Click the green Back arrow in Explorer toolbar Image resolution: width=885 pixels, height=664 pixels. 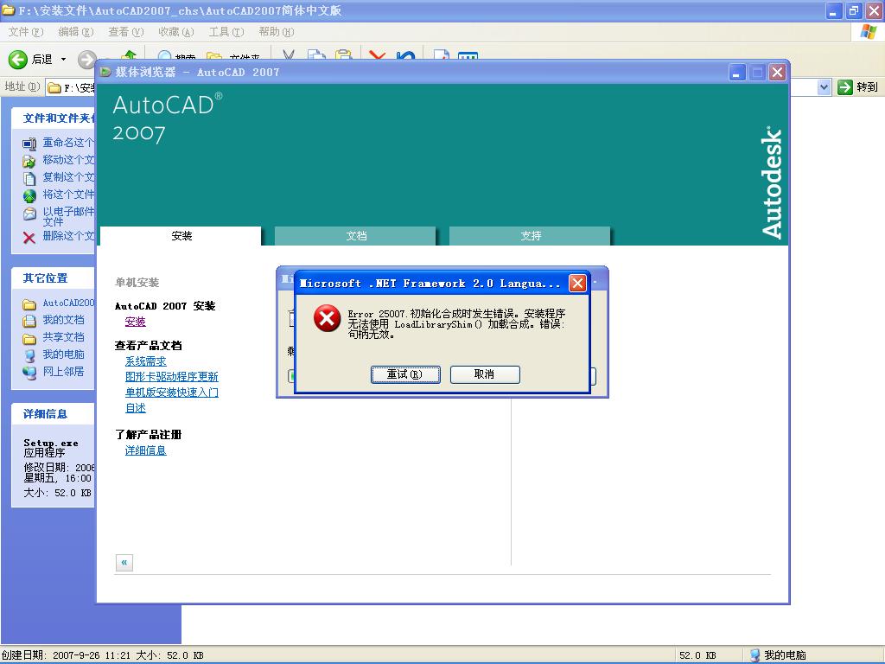17,59
